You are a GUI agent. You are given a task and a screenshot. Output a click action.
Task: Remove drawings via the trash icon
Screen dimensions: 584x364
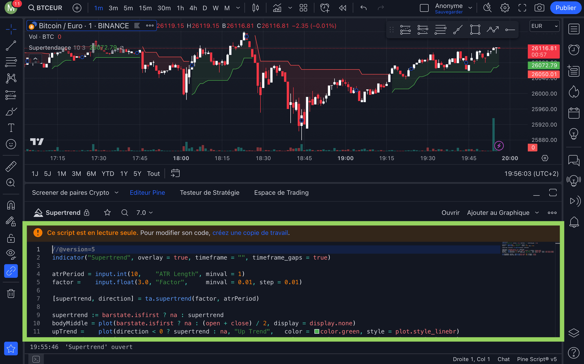tap(11, 293)
